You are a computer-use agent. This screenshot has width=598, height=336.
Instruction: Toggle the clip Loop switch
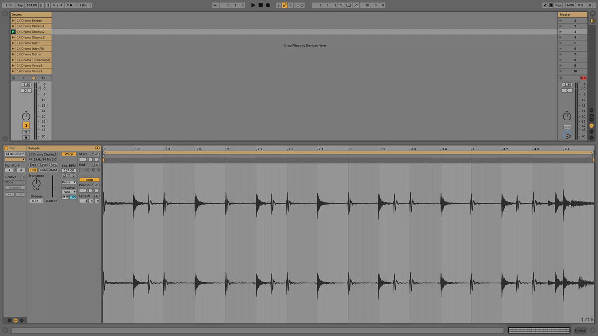pos(89,180)
